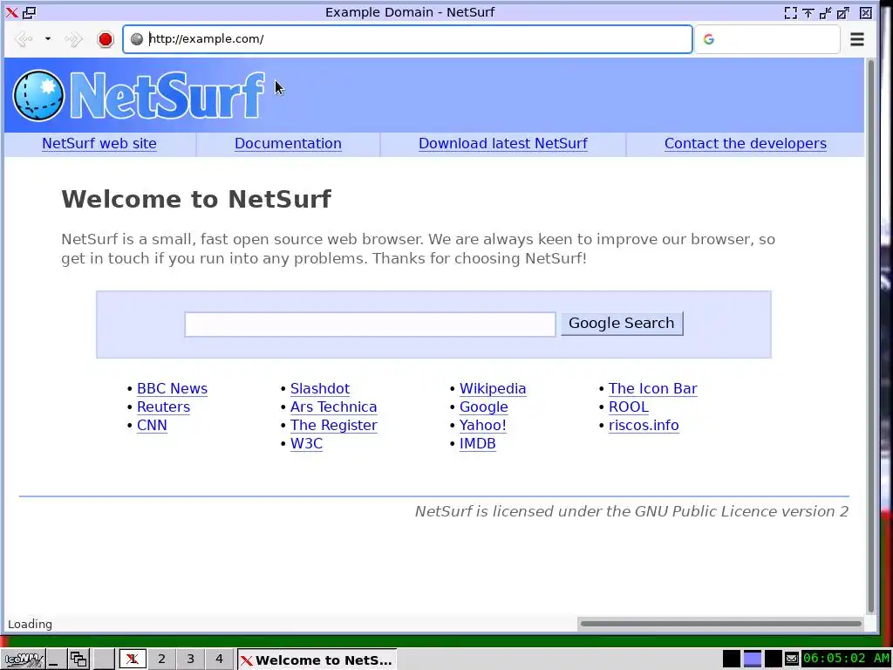Open the W3C link
The height and width of the screenshot is (670, 893).
tap(306, 443)
